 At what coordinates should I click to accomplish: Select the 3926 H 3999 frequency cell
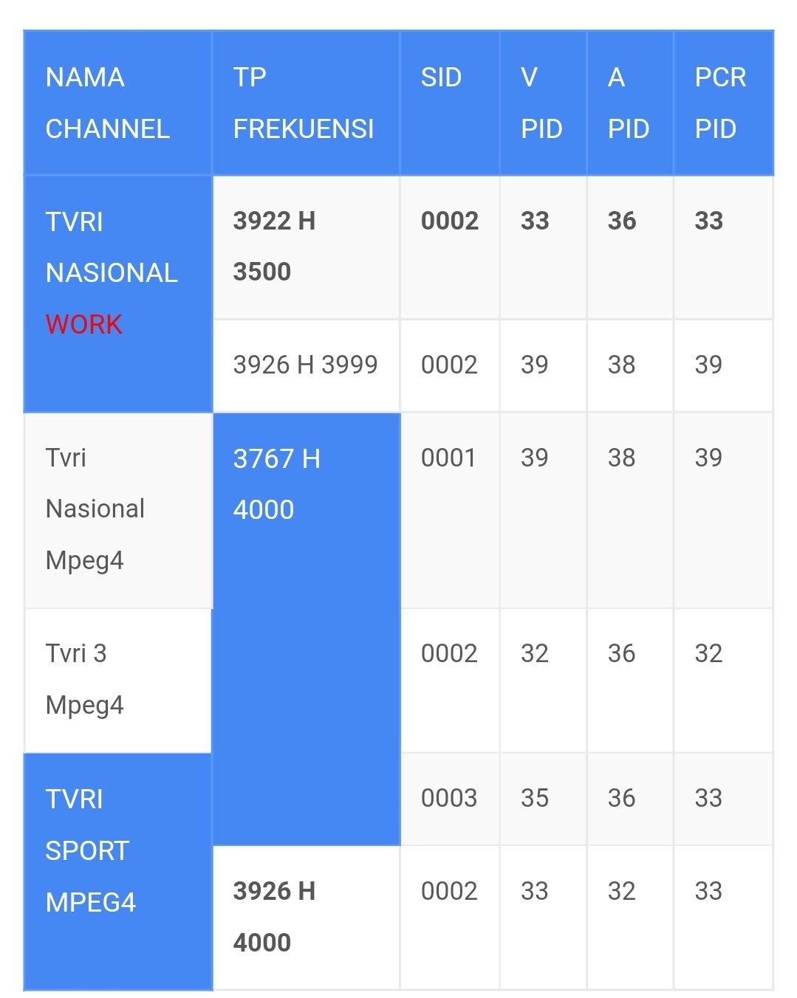coord(306,365)
